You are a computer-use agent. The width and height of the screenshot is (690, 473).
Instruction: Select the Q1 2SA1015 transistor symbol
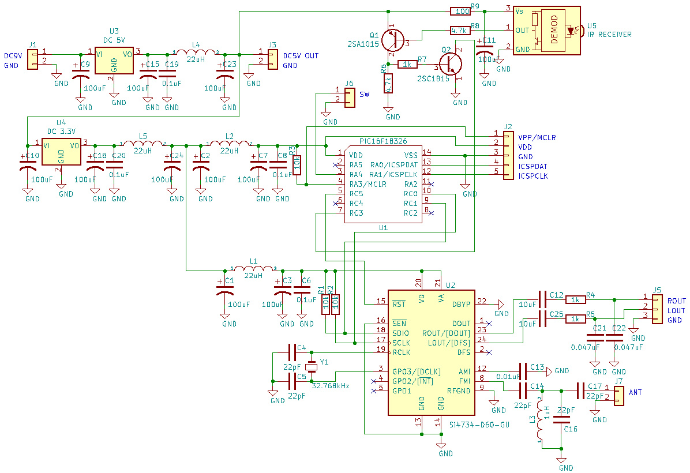[394, 41]
